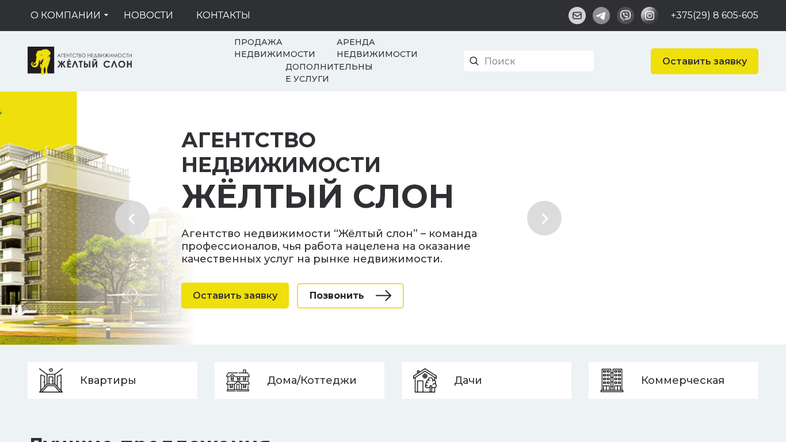Go to previous slide arrow

[x=132, y=218]
